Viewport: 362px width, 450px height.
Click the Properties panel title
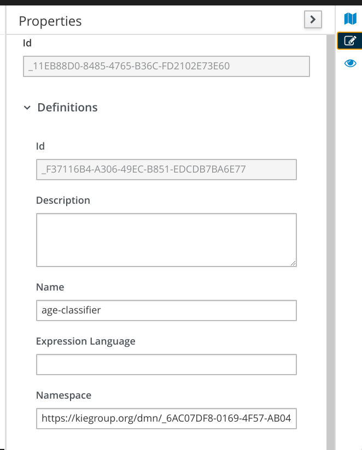(50, 21)
